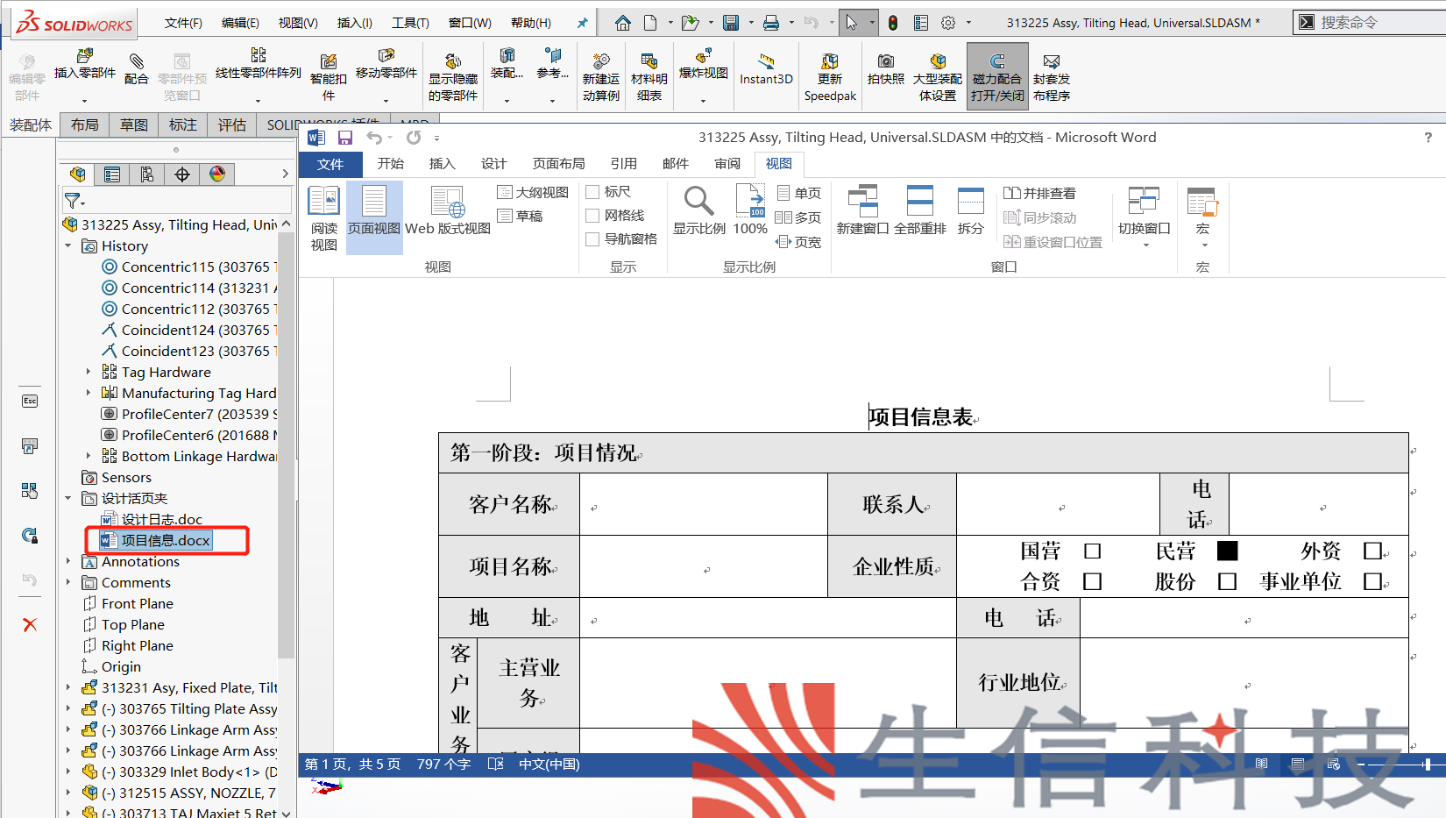Collapse the 设计活页夹 folder
This screenshot has height=818, width=1446.
click(68, 499)
